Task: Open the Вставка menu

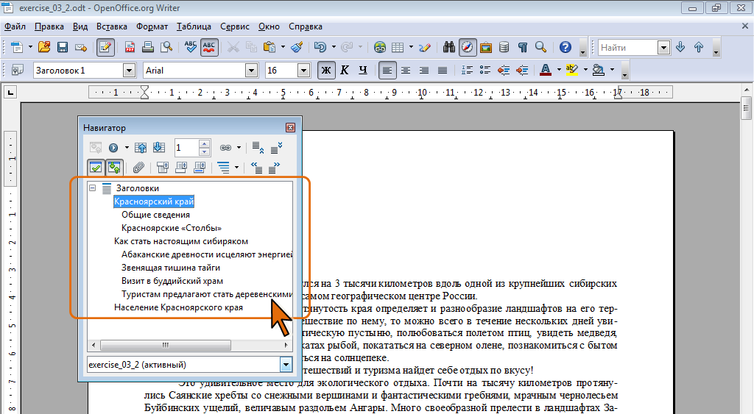Action: (x=112, y=26)
